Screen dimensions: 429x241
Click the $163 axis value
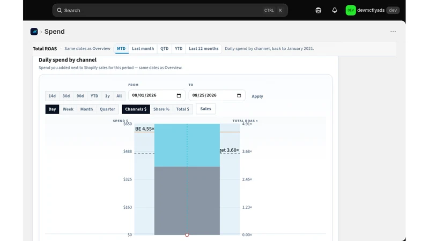point(128,207)
